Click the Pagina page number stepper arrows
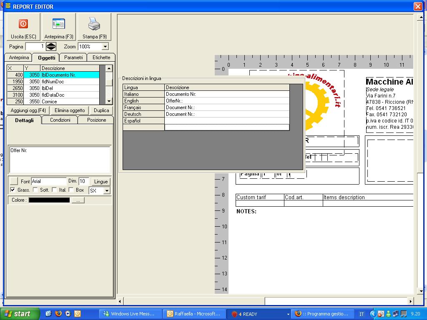Image resolution: width=427 pixels, height=320 pixels. [51, 47]
